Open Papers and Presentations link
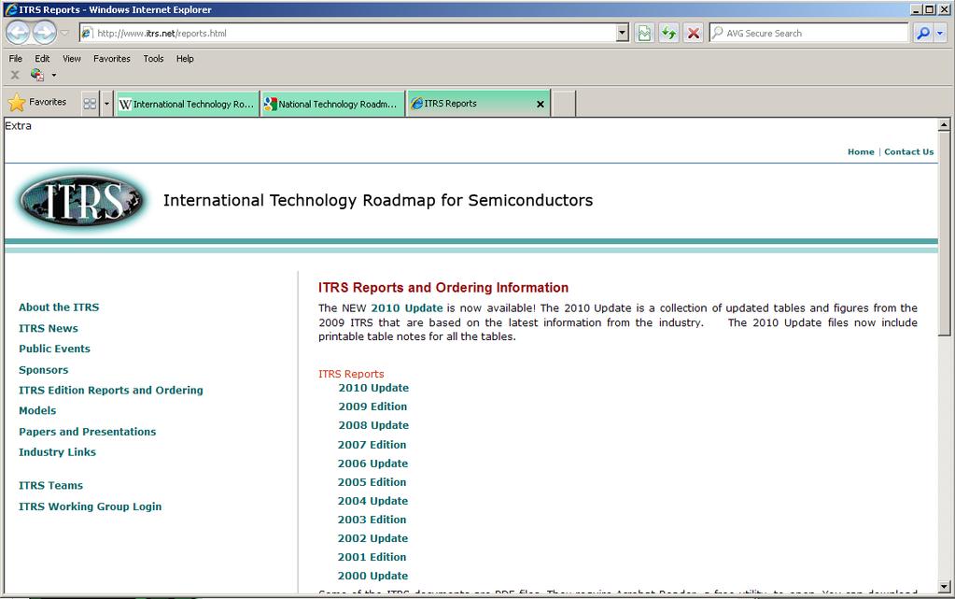The height and width of the screenshot is (599, 955). pyautogui.click(x=87, y=432)
